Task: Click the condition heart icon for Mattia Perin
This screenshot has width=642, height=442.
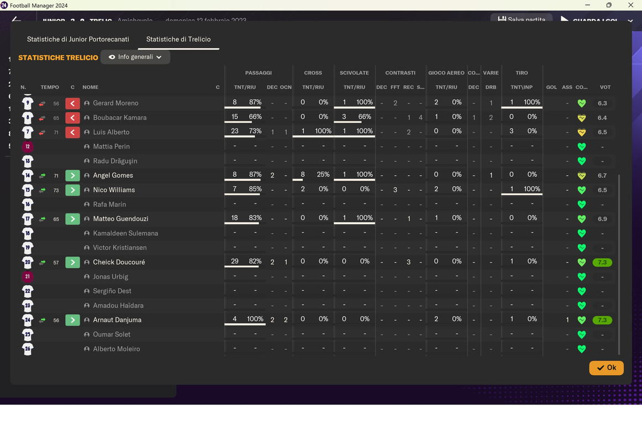Action: pos(581,146)
